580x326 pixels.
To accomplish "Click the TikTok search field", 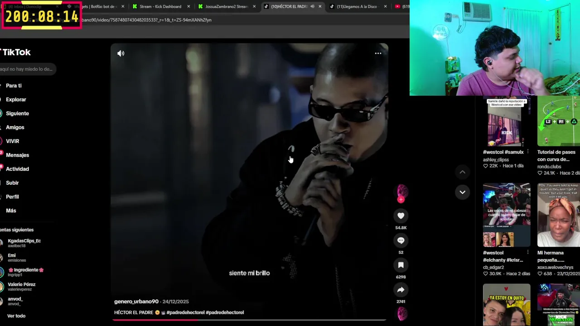I will [27, 69].
